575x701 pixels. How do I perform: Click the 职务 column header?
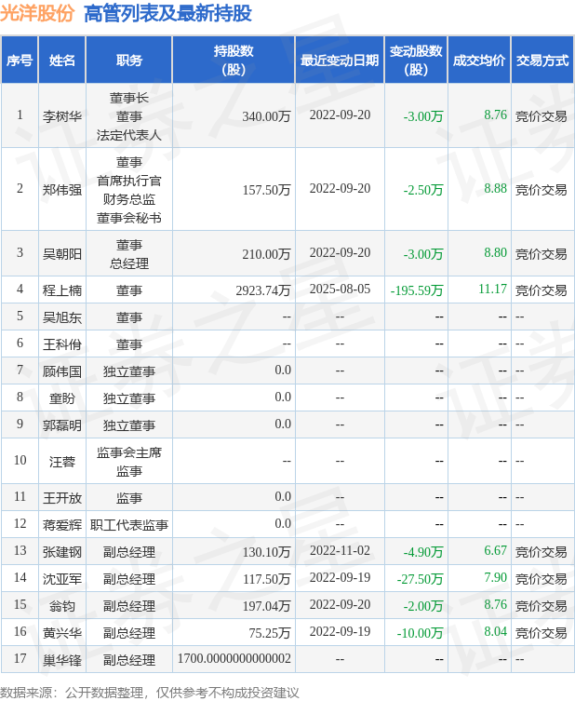[129, 61]
